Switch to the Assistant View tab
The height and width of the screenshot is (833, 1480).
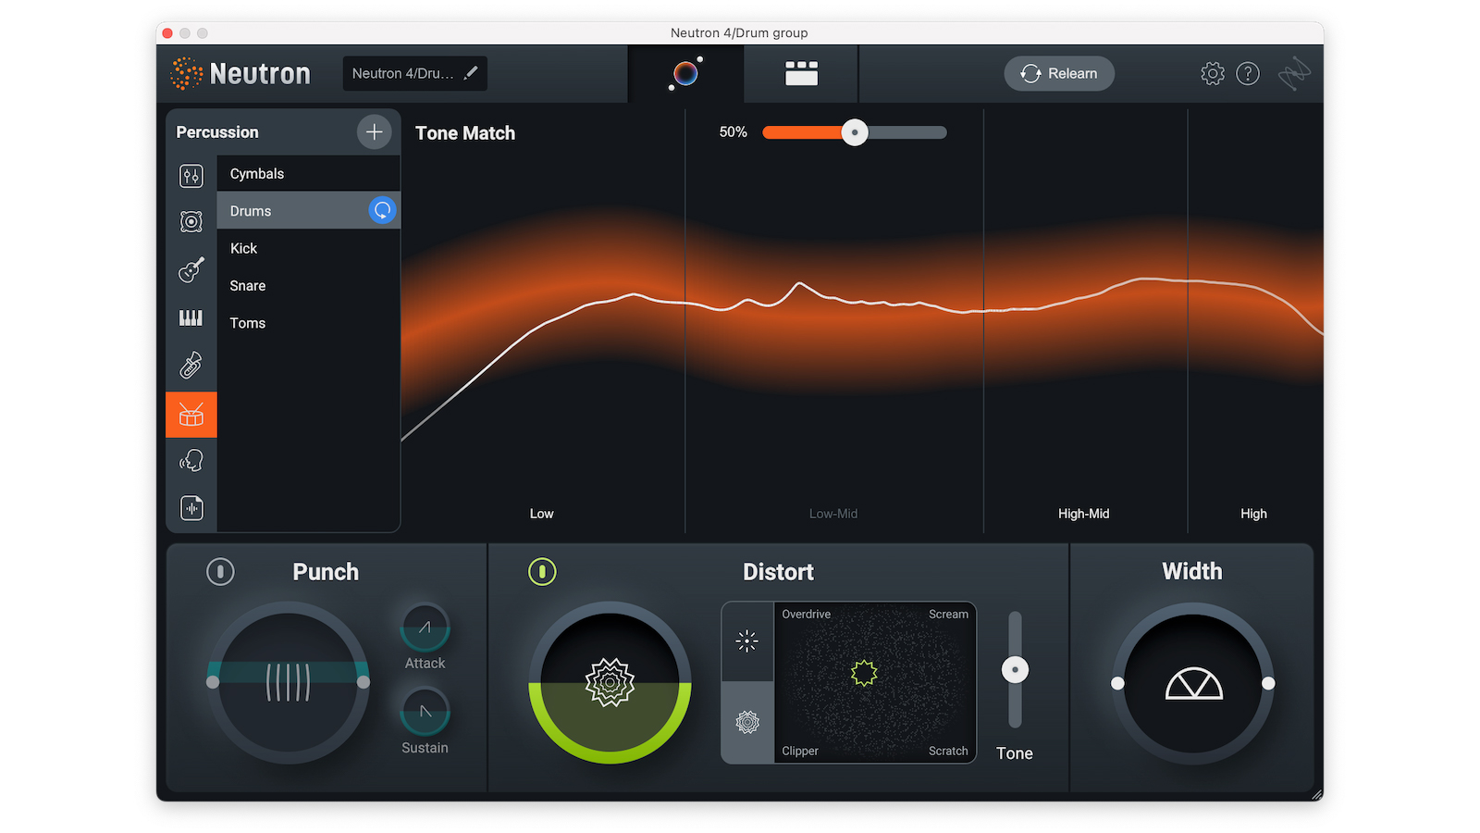[x=684, y=73]
